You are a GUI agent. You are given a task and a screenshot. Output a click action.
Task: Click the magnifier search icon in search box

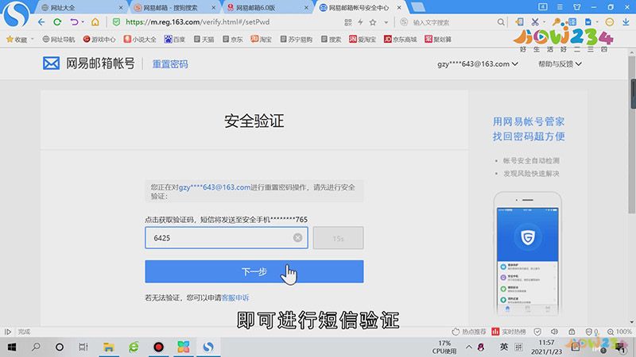click(x=501, y=23)
